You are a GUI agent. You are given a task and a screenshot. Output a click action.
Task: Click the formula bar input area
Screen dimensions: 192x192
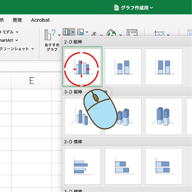[31, 66]
